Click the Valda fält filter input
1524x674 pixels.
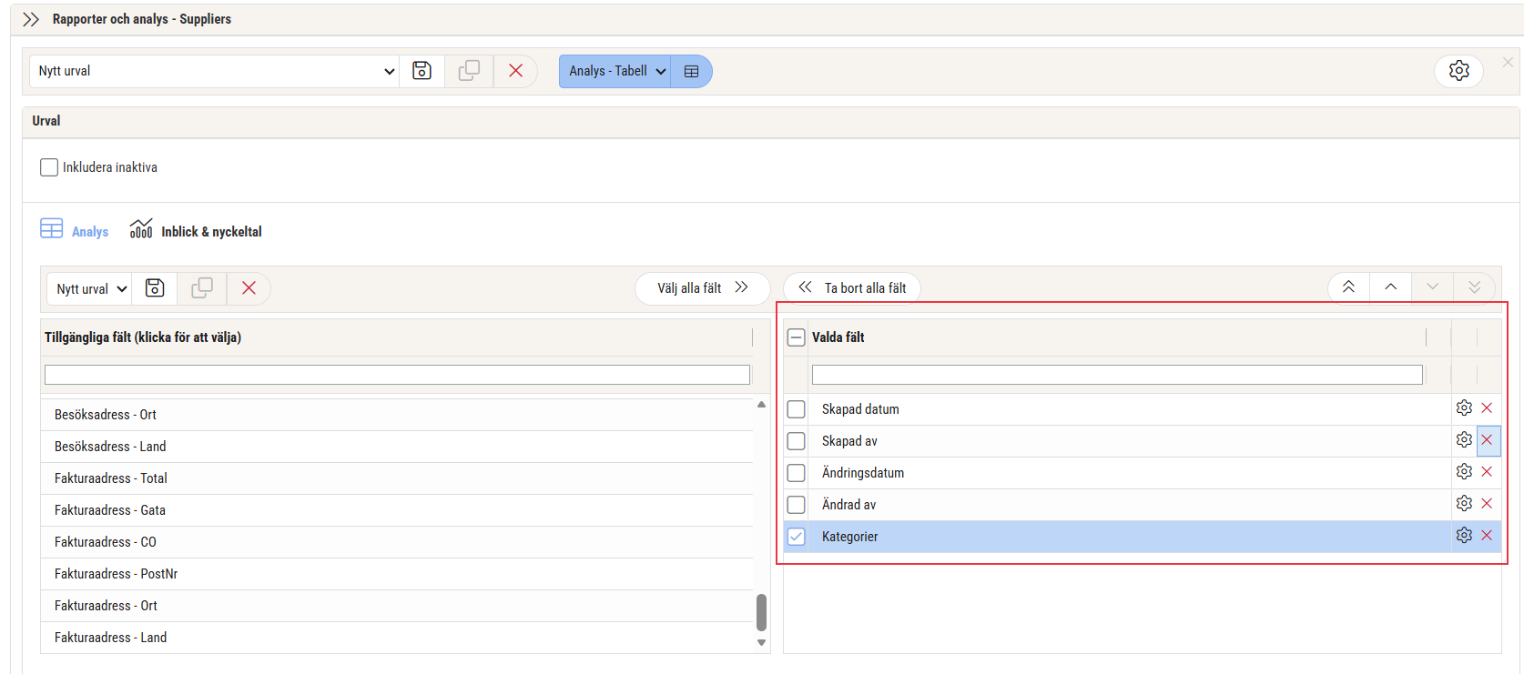click(1117, 375)
